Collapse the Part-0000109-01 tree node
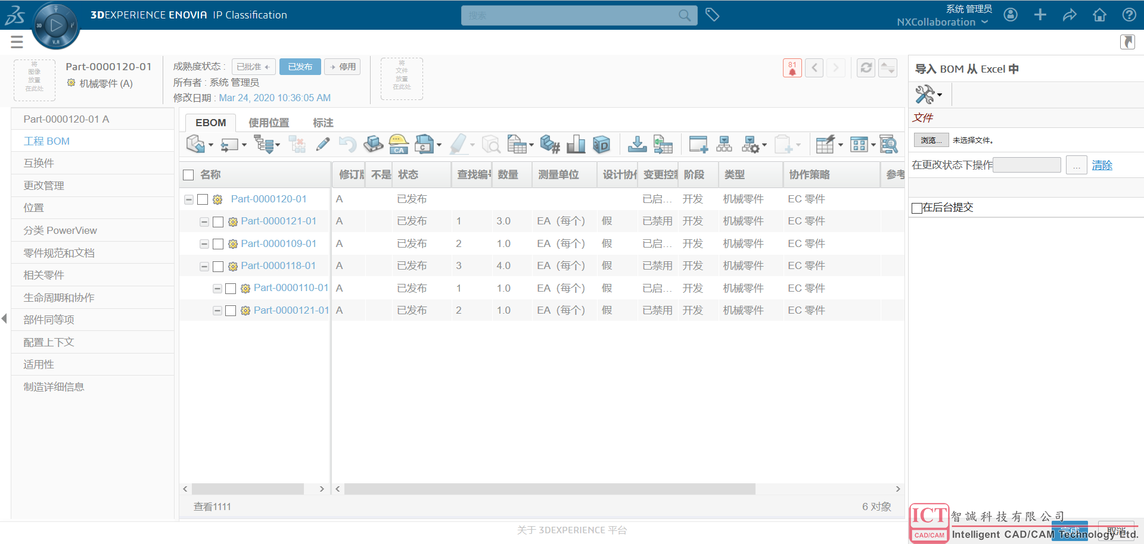1144x544 pixels. 204,244
